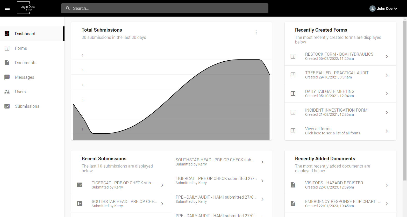Focus the Search input field
Image resolution: width=407 pixels, height=217 pixels.
(x=165, y=8)
